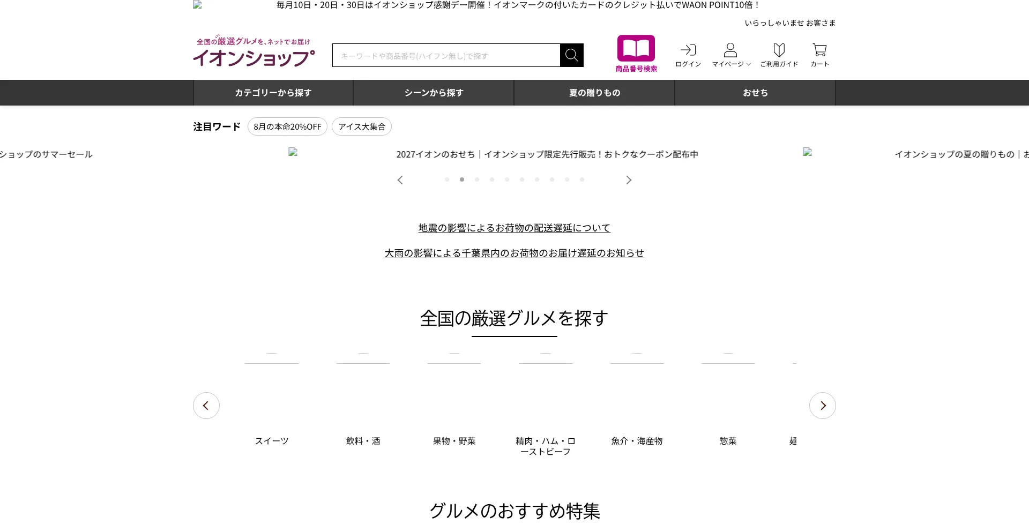Click the 感謝デー WAON POINT10倍 top banner
Screen dimensions: 1029x532
[x=514, y=5]
